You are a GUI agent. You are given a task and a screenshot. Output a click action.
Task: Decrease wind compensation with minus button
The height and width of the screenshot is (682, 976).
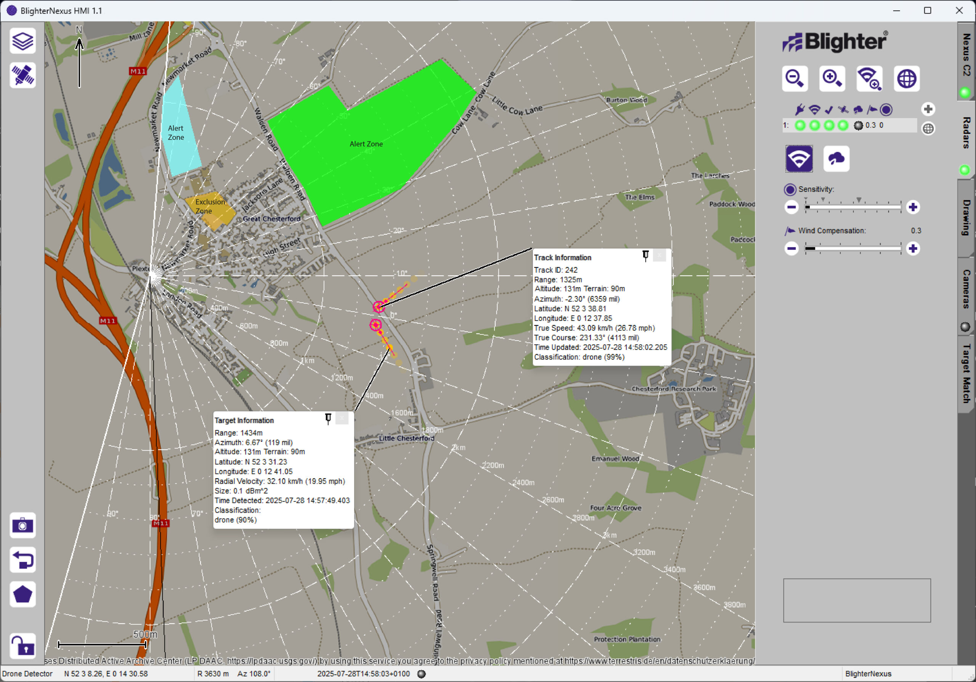(791, 249)
